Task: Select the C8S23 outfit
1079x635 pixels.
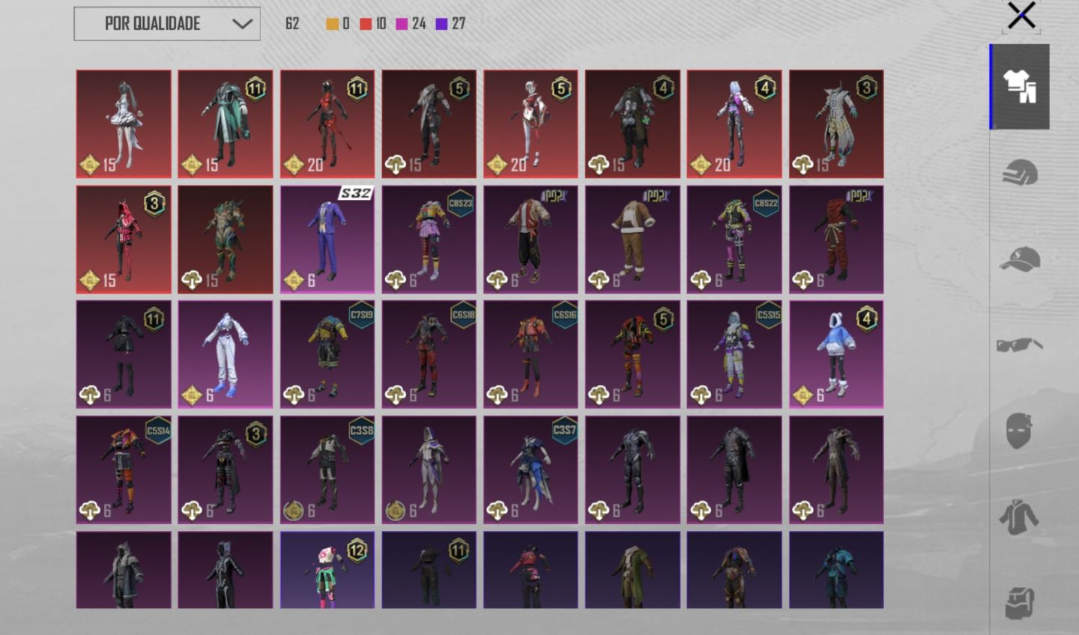Action: point(429,240)
